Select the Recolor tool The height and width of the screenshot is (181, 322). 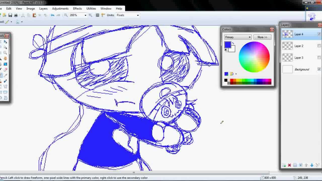pyautogui.click(x=5, y=81)
